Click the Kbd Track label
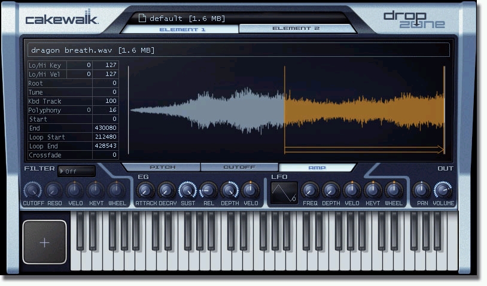 pos(45,101)
